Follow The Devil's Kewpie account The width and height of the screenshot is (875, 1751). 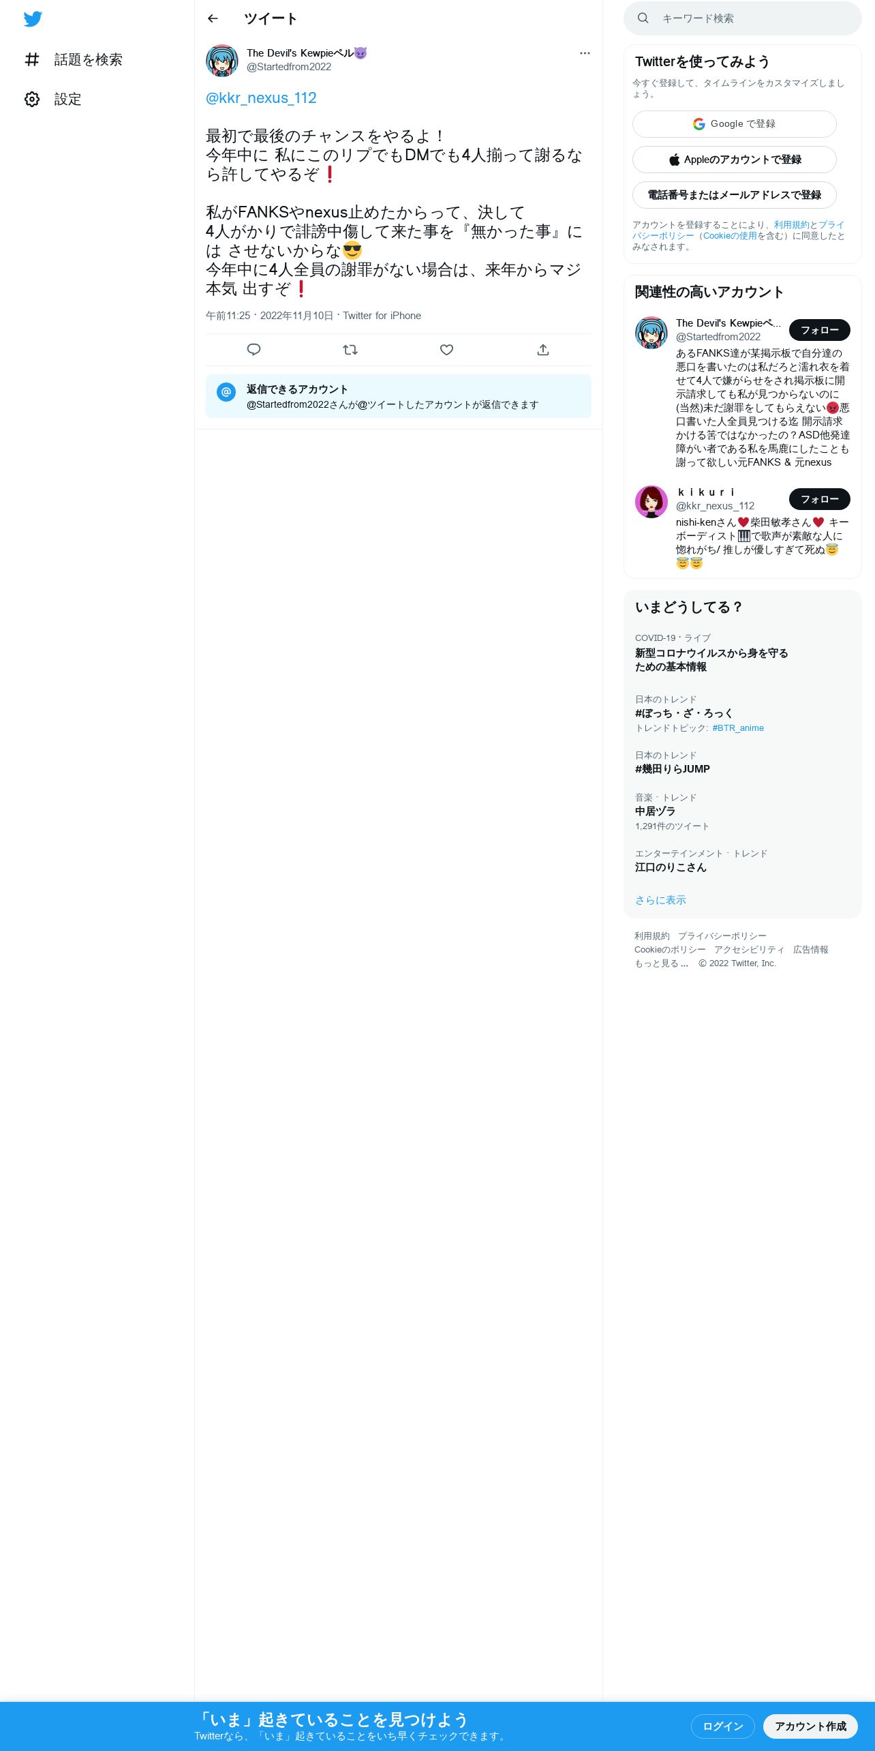(x=820, y=330)
